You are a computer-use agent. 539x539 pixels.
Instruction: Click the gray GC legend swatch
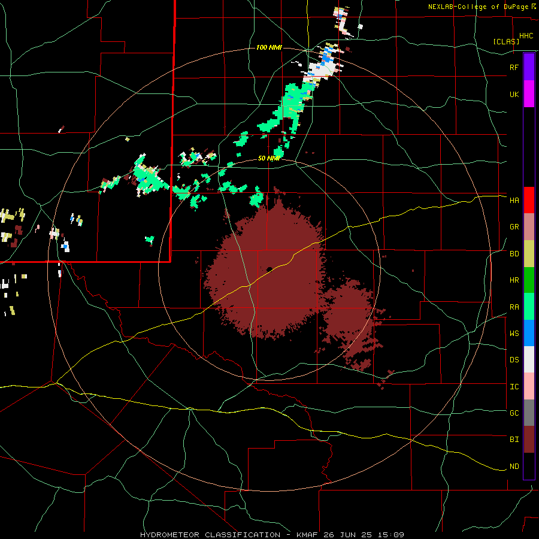[x=529, y=413]
